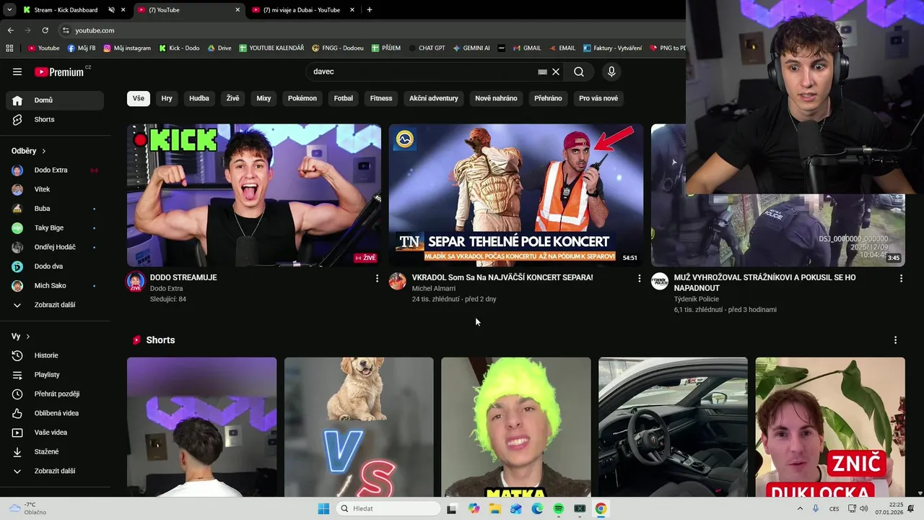Click the search field containing davec
This screenshot has width=924, height=520.
(x=422, y=71)
